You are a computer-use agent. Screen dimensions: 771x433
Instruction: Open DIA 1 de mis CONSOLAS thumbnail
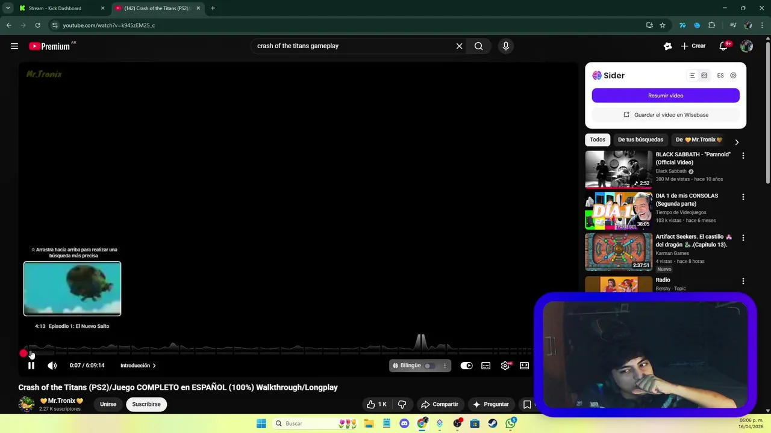click(619, 210)
